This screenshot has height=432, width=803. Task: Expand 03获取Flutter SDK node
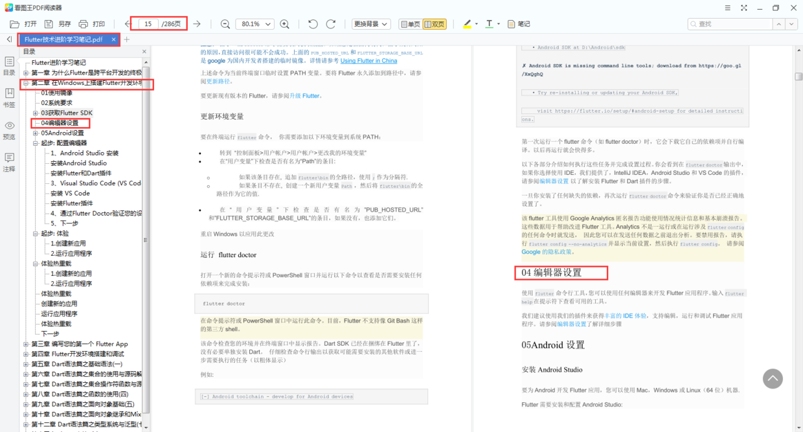coord(36,113)
